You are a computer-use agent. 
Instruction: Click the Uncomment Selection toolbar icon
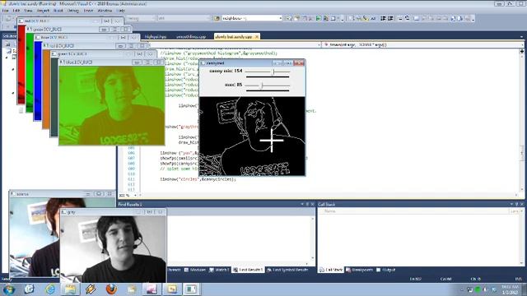point(408,18)
